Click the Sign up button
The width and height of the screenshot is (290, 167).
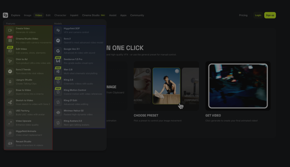point(270,15)
